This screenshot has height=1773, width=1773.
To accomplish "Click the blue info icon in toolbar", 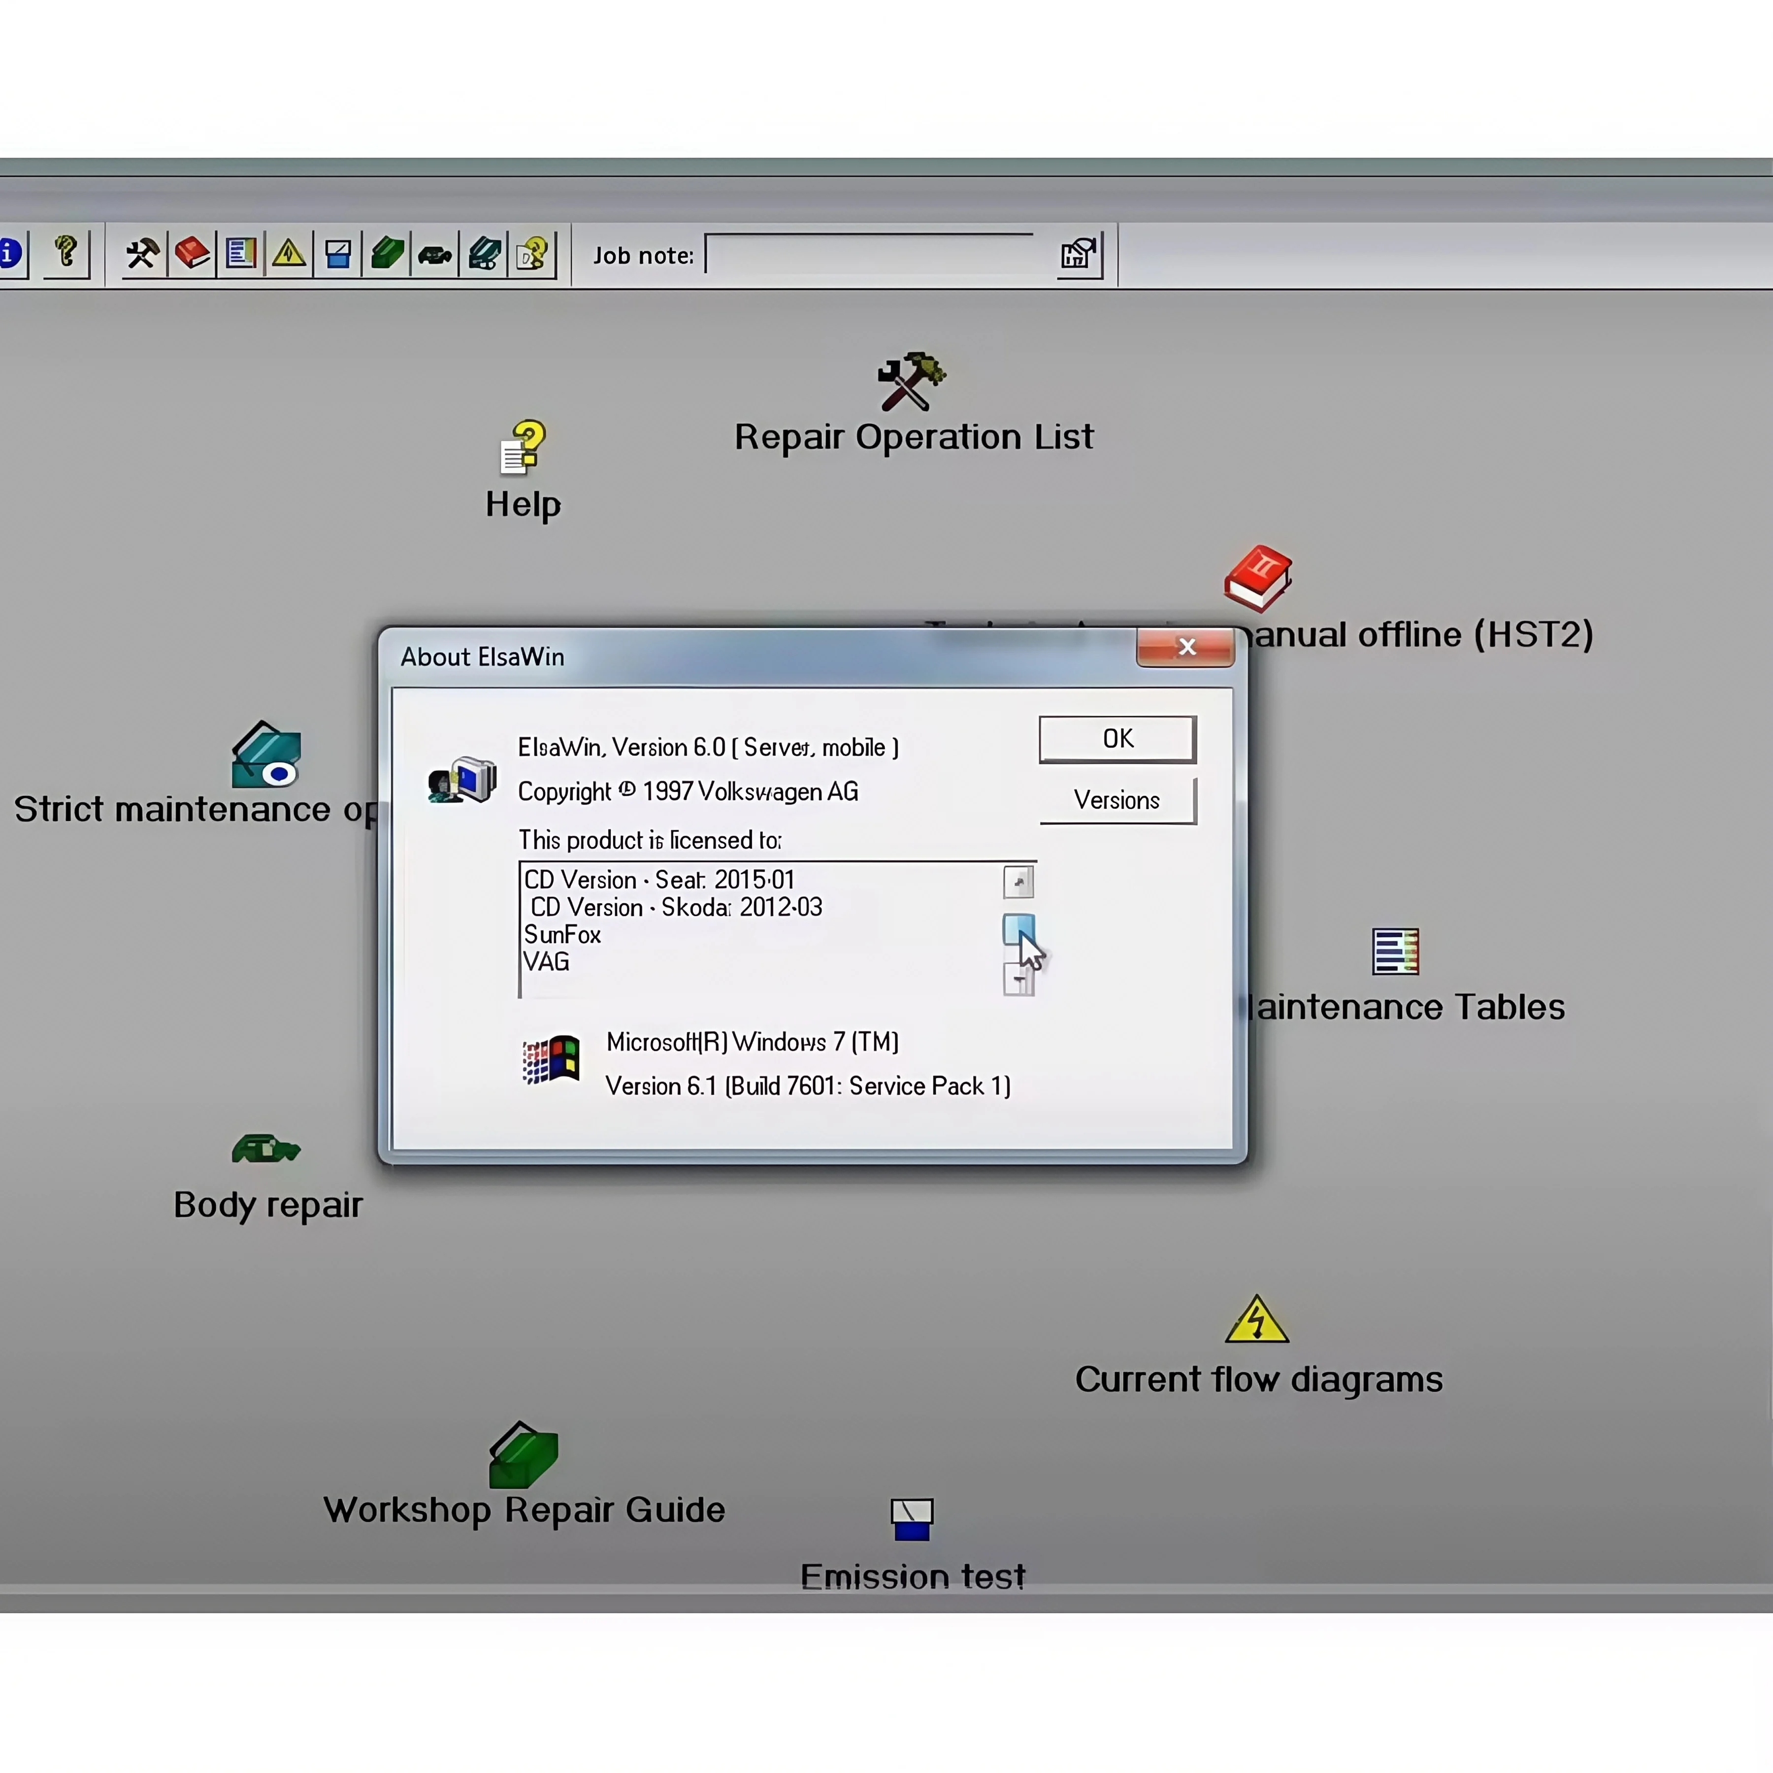I will 11,252.
